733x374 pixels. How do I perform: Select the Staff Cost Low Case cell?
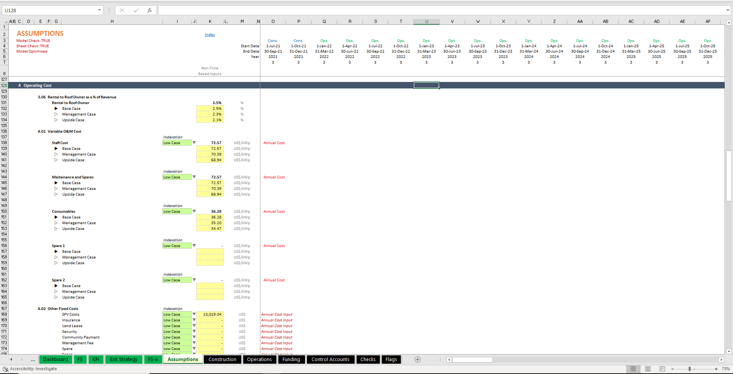(x=177, y=143)
